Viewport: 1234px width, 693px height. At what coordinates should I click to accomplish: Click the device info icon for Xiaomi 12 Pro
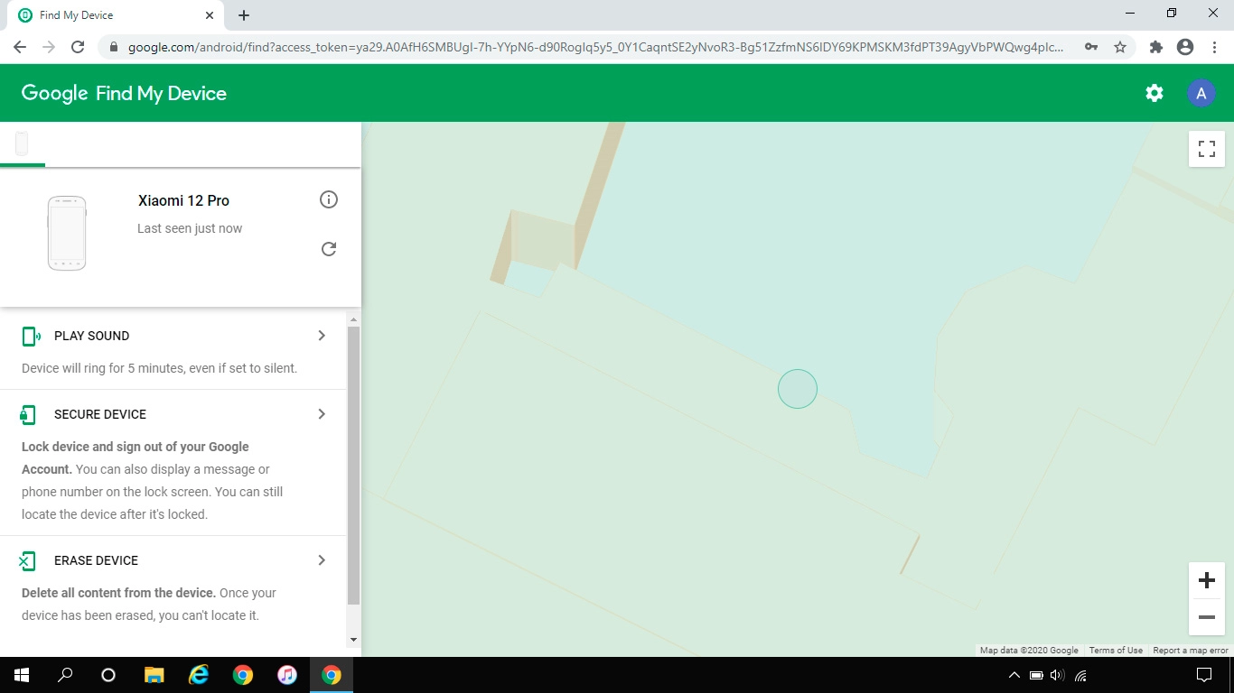pos(329,199)
